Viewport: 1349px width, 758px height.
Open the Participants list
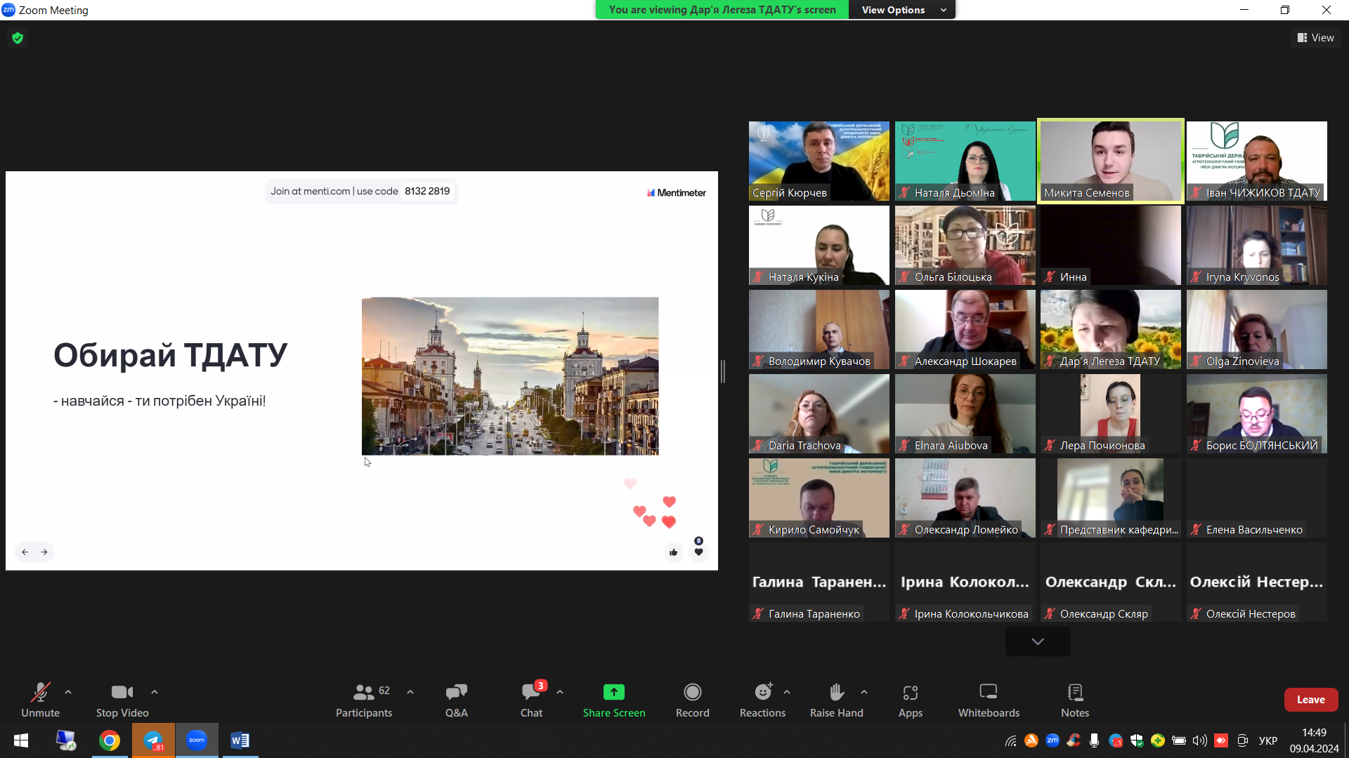tap(363, 693)
